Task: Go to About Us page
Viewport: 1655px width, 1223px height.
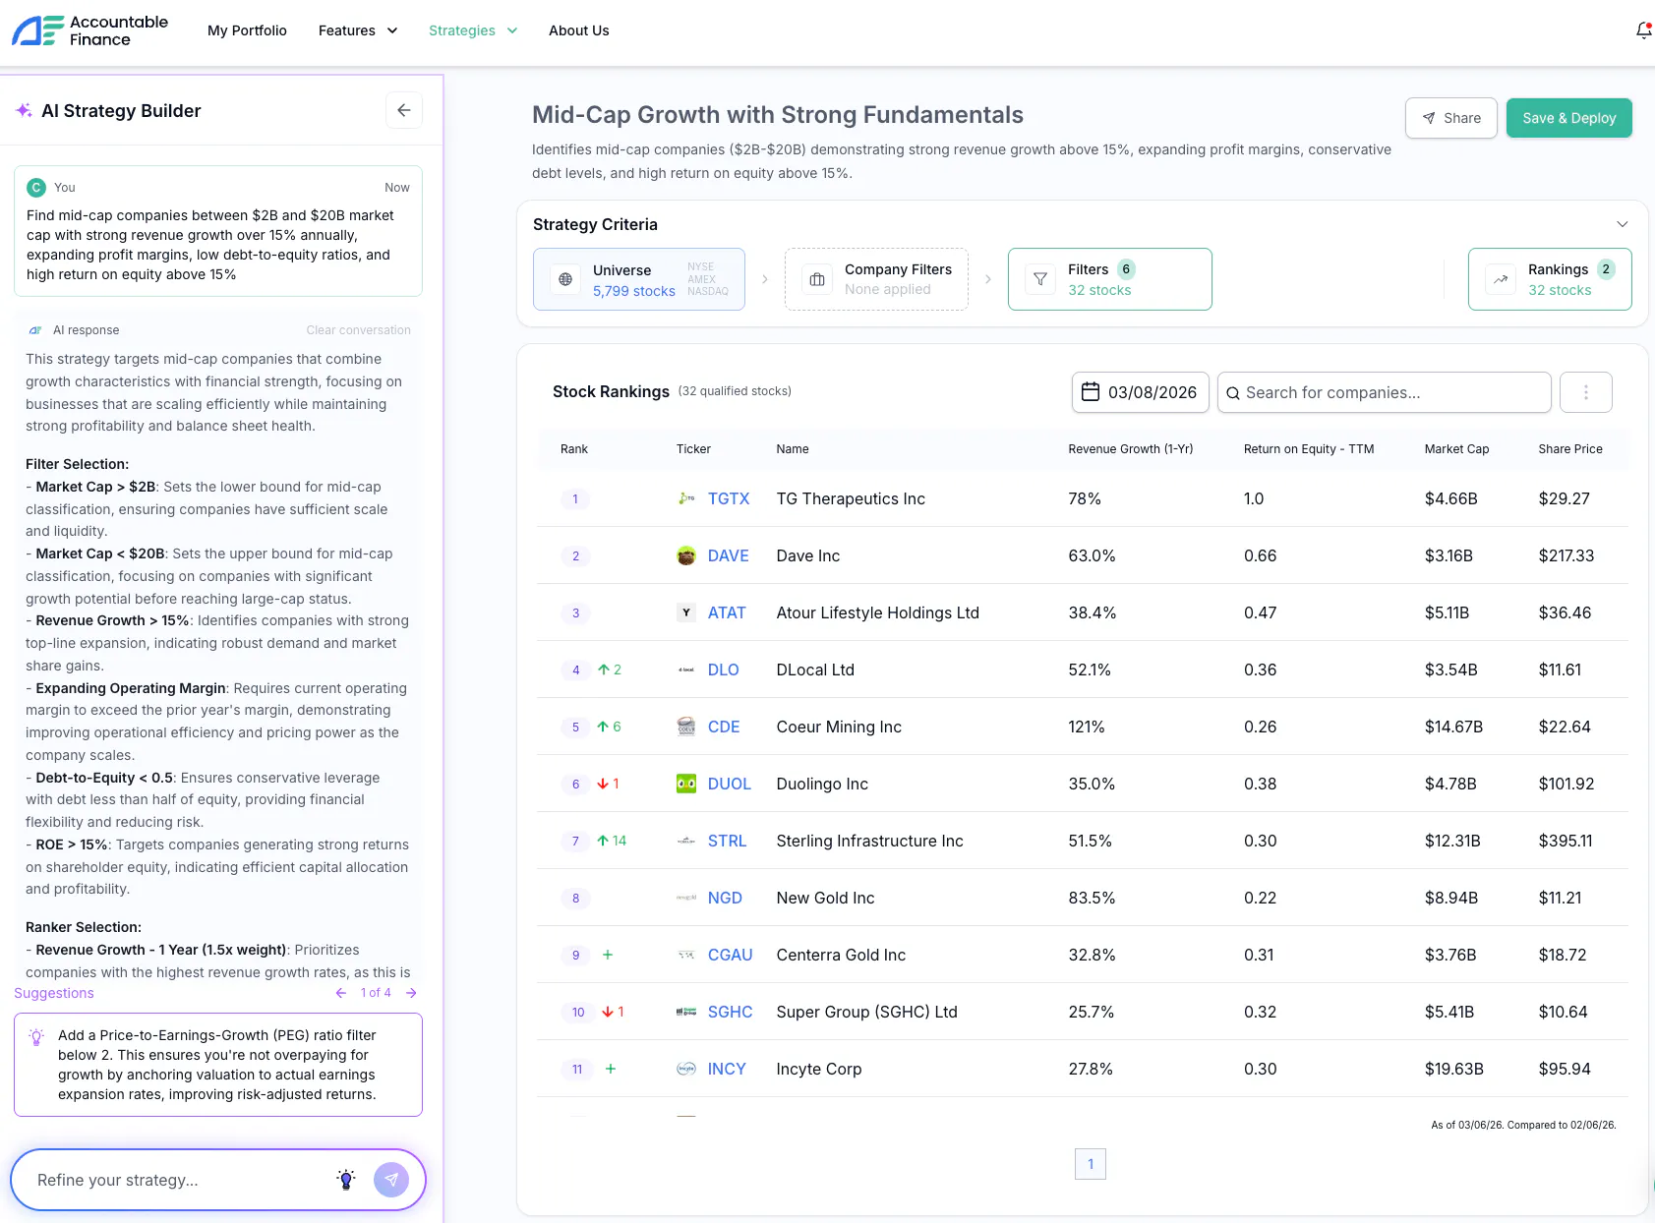Action: [x=579, y=30]
